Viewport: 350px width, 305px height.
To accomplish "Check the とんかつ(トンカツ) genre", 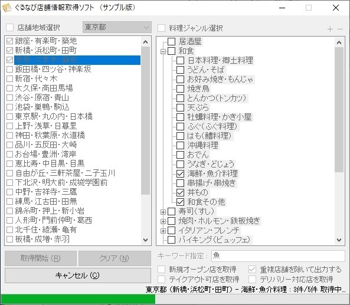I will pyautogui.click(x=180, y=98).
